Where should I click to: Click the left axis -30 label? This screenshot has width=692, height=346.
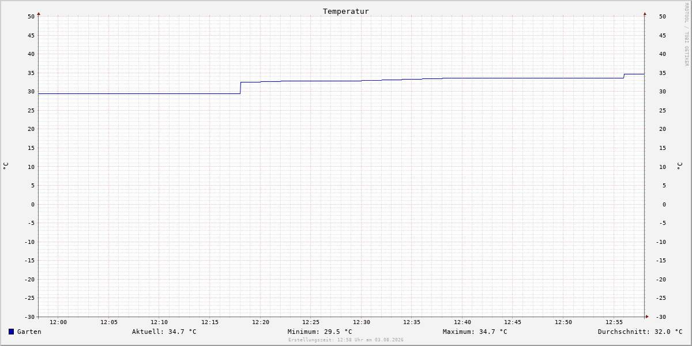coord(29,317)
